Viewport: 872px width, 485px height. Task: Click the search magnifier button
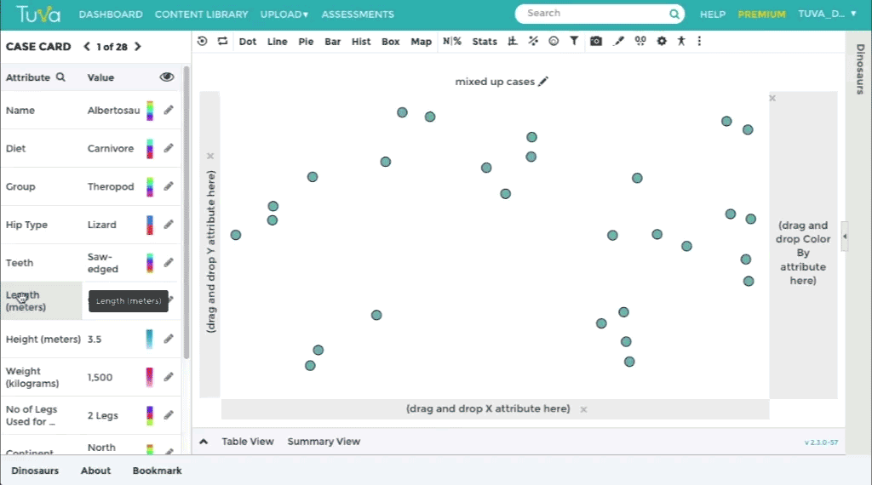click(x=674, y=14)
